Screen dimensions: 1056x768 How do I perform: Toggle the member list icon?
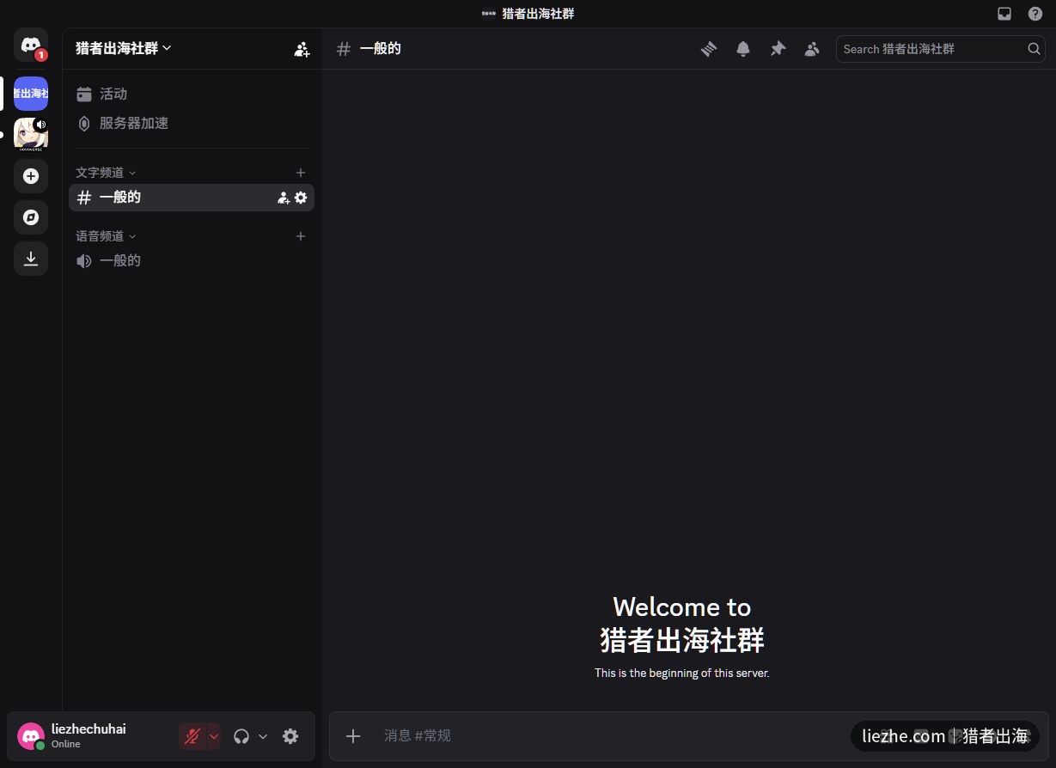tap(812, 49)
